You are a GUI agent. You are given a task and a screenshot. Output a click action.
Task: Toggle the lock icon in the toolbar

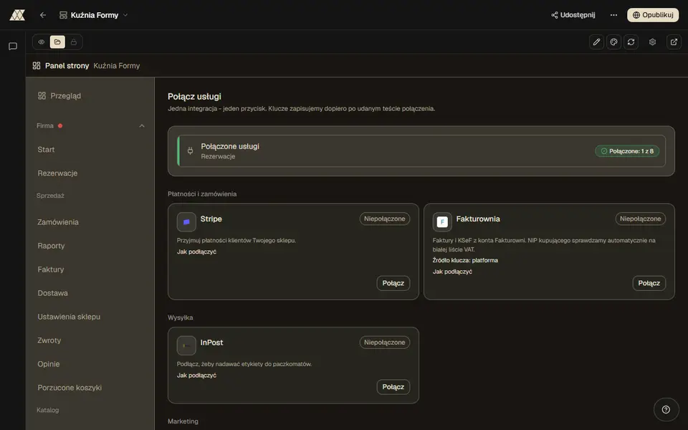point(74,42)
